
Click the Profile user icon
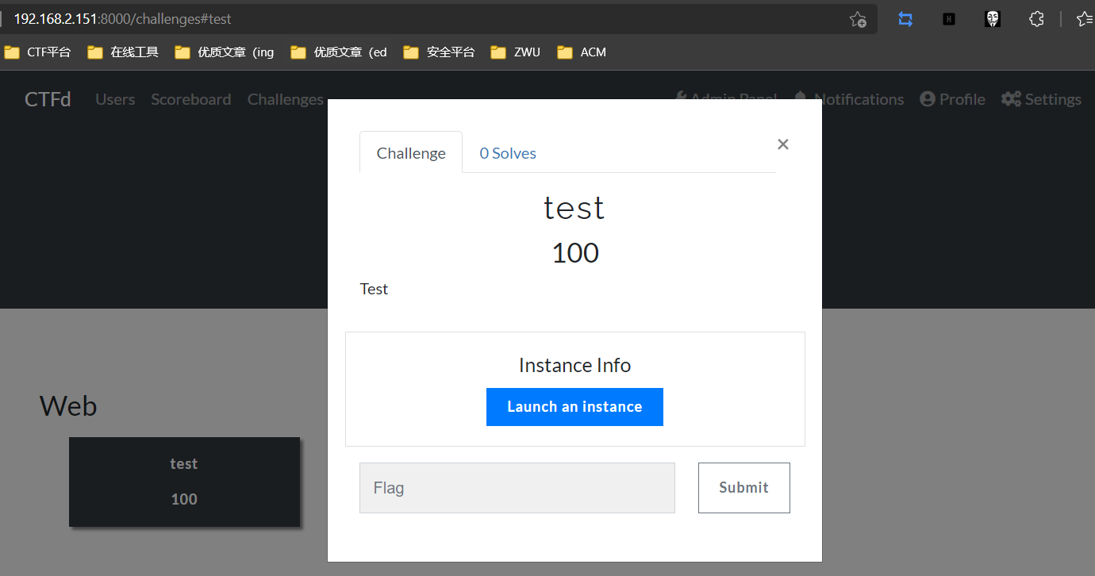[x=928, y=99]
